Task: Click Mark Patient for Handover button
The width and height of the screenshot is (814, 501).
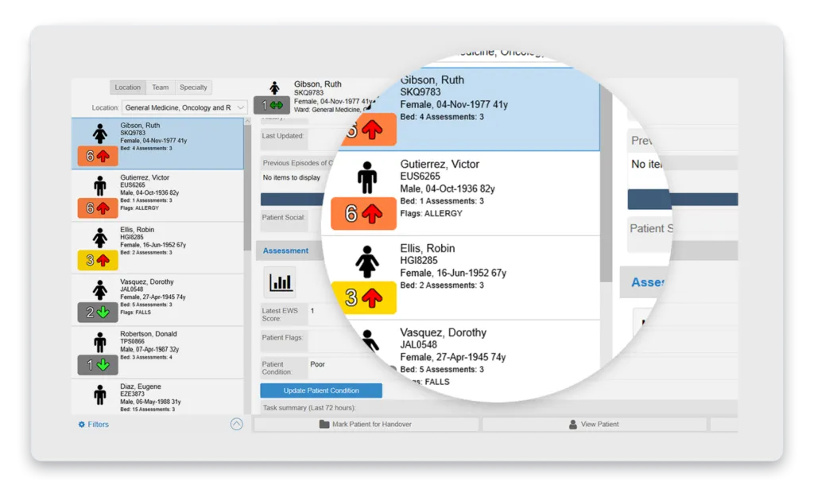Action: pos(366,424)
